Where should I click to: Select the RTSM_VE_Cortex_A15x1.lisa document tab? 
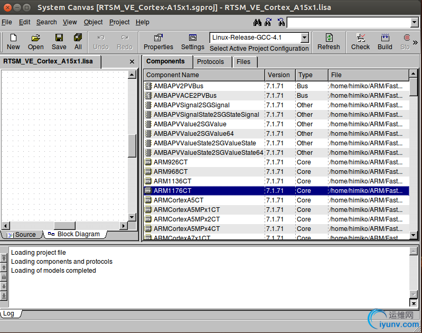tap(48, 61)
